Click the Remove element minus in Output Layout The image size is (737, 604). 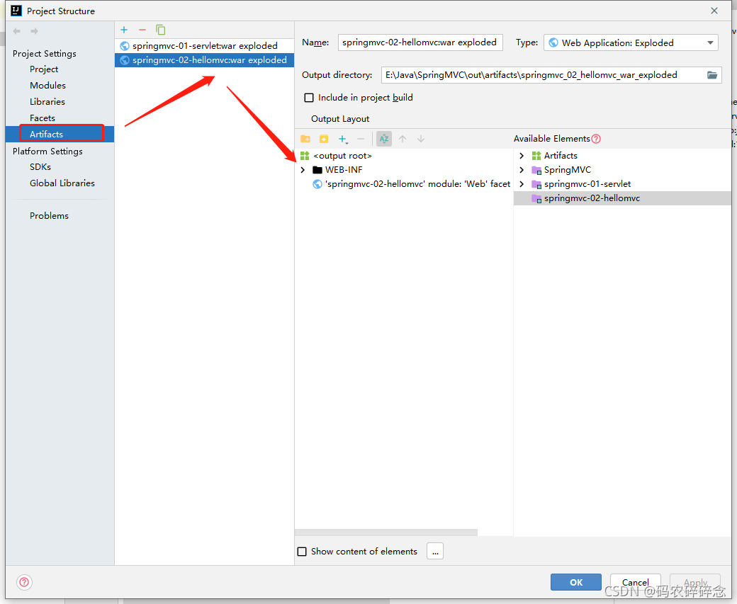361,139
